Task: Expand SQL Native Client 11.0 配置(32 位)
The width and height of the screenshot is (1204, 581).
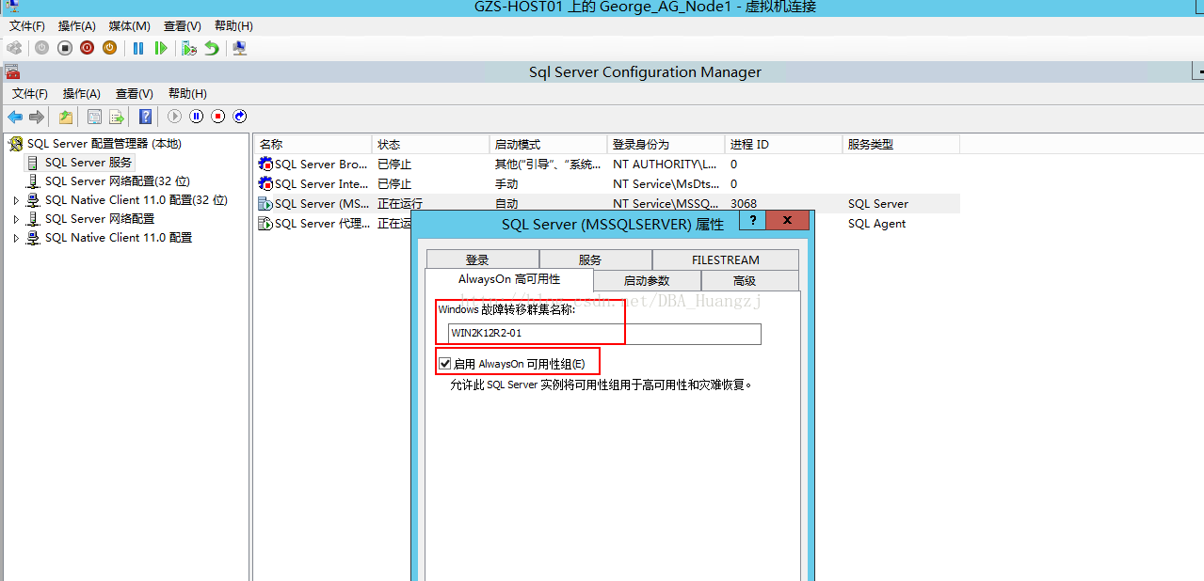Action: coord(16,200)
